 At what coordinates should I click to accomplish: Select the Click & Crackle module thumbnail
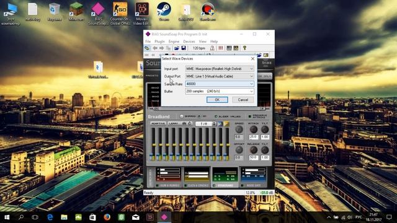(197, 175)
